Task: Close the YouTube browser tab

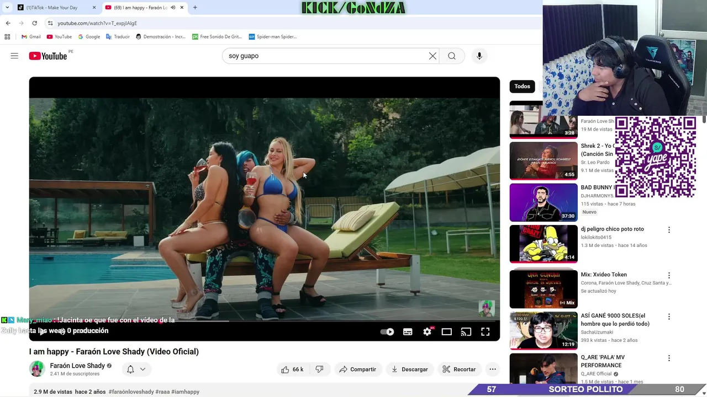Action: (x=182, y=8)
